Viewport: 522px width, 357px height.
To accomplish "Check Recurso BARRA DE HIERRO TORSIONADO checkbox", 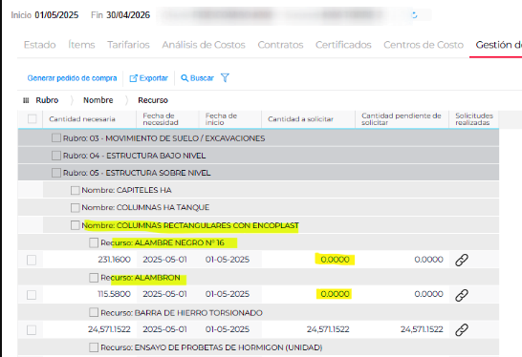I will click(94, 312).
